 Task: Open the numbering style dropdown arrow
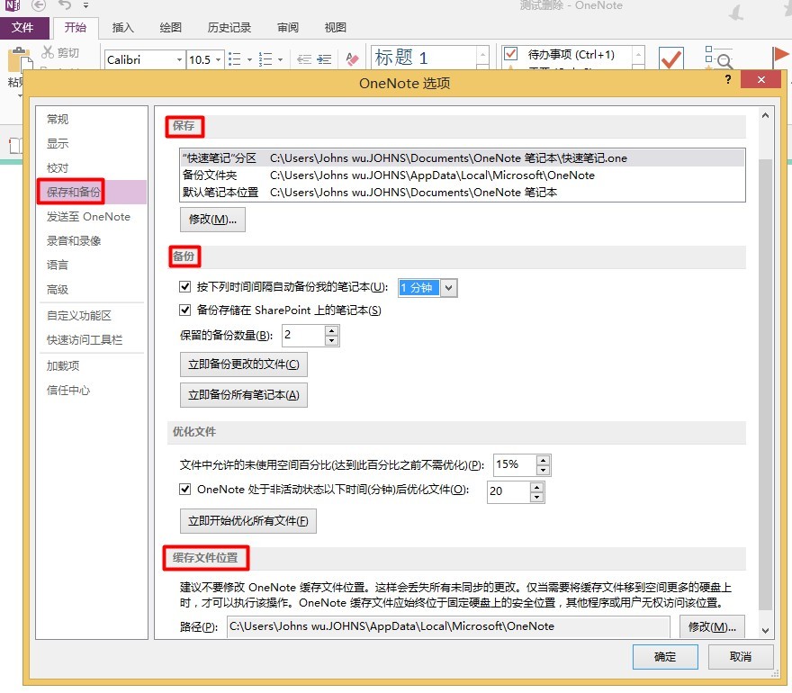280,59
